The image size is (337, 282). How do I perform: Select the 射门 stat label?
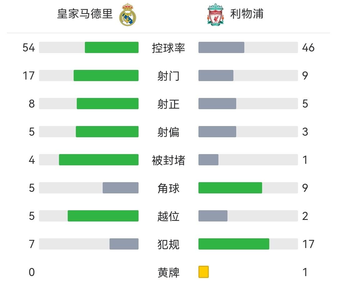[x=168, y=76]
